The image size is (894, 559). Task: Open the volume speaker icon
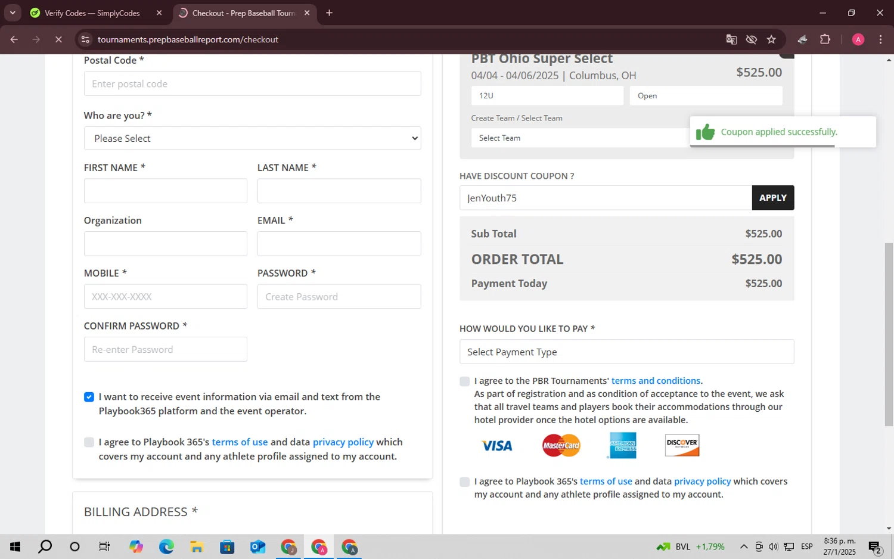coord(773,546)
